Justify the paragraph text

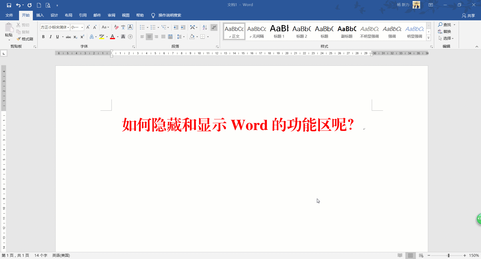coord(163,37)
